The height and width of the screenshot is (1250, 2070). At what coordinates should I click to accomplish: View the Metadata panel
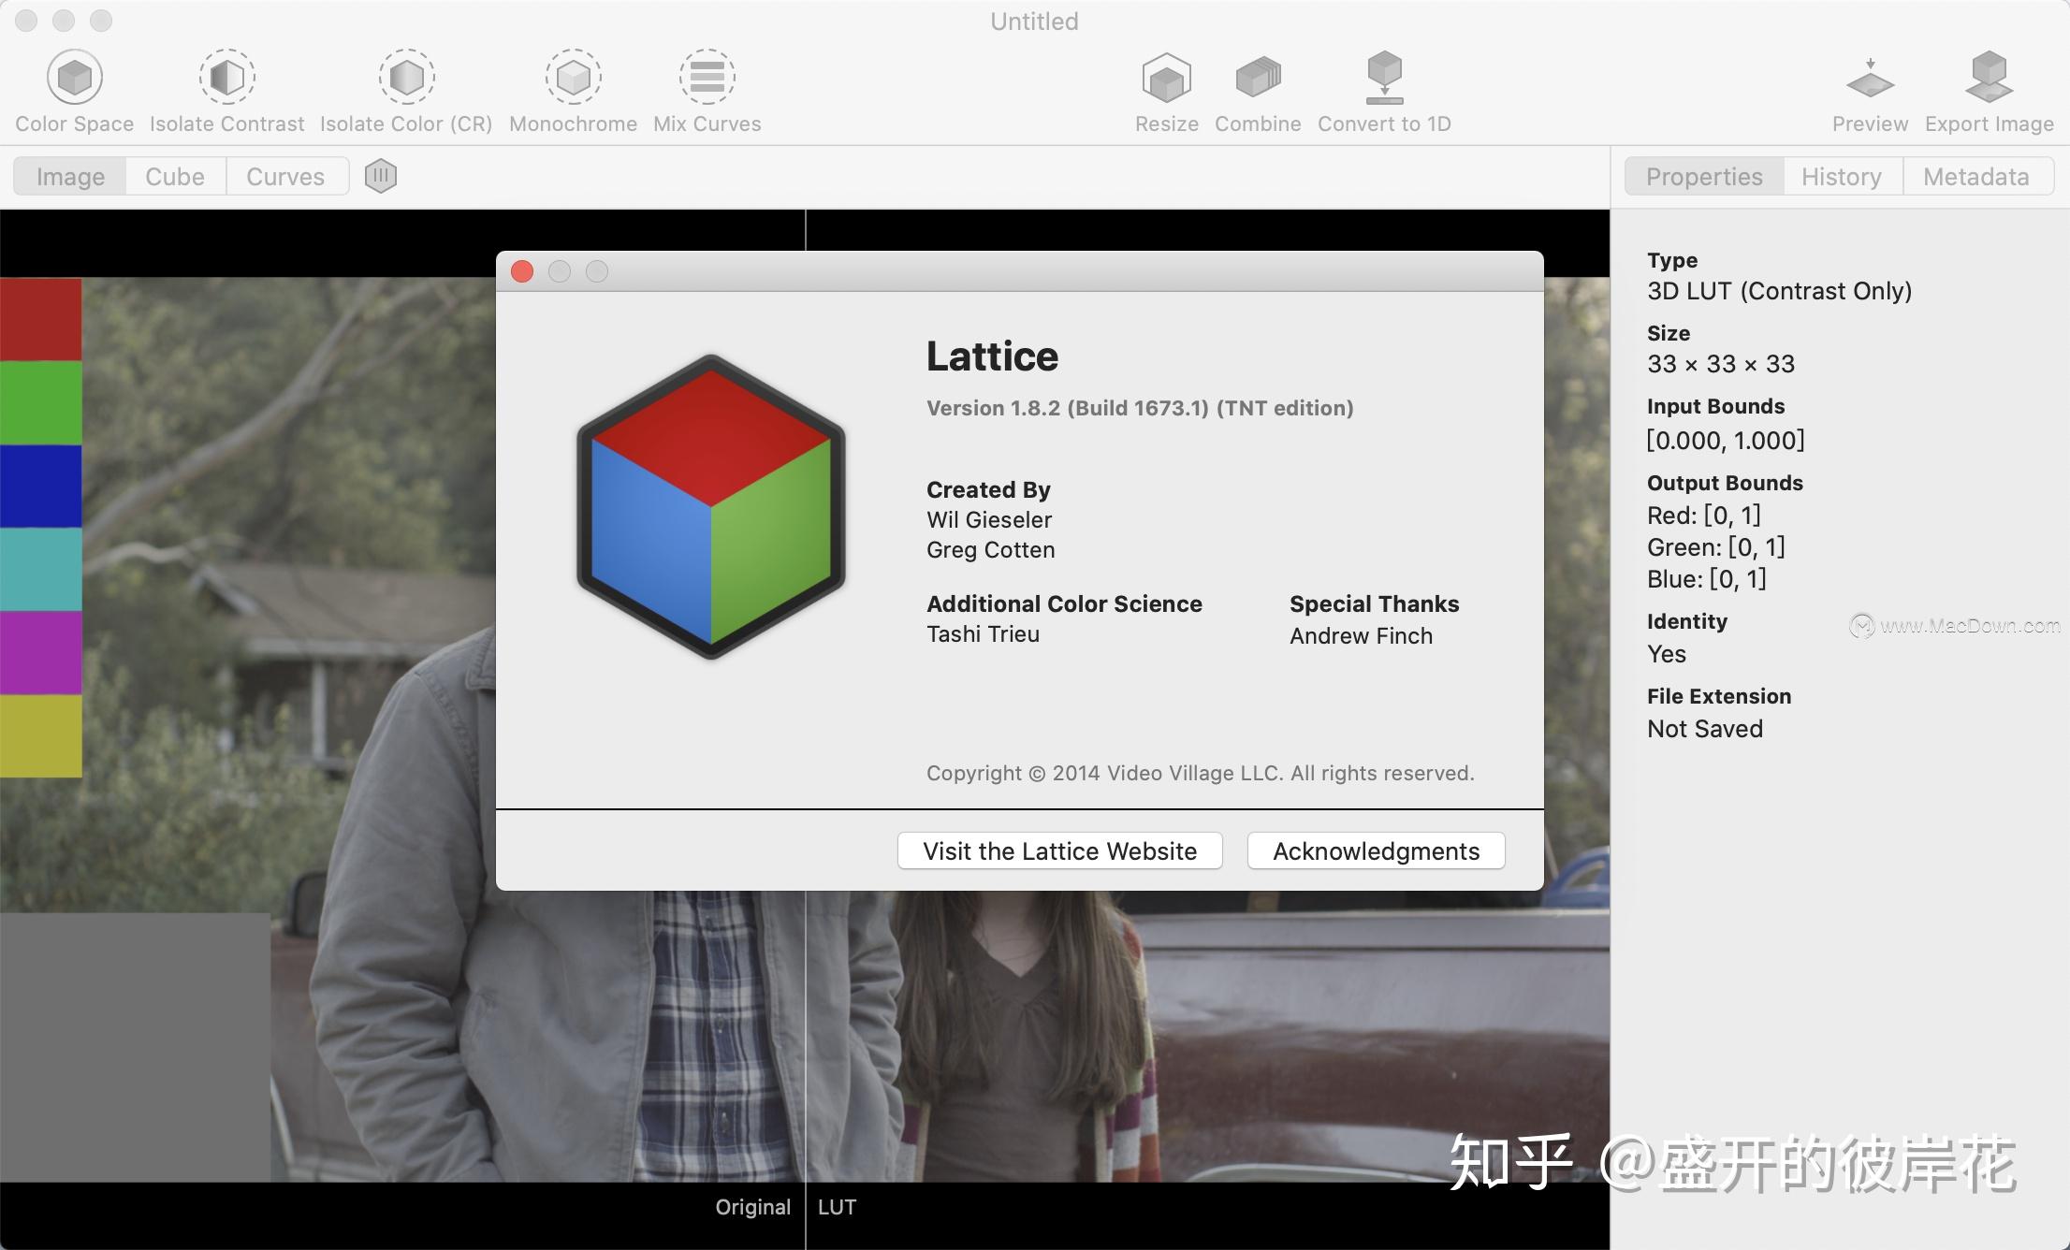coord(1976,175)
